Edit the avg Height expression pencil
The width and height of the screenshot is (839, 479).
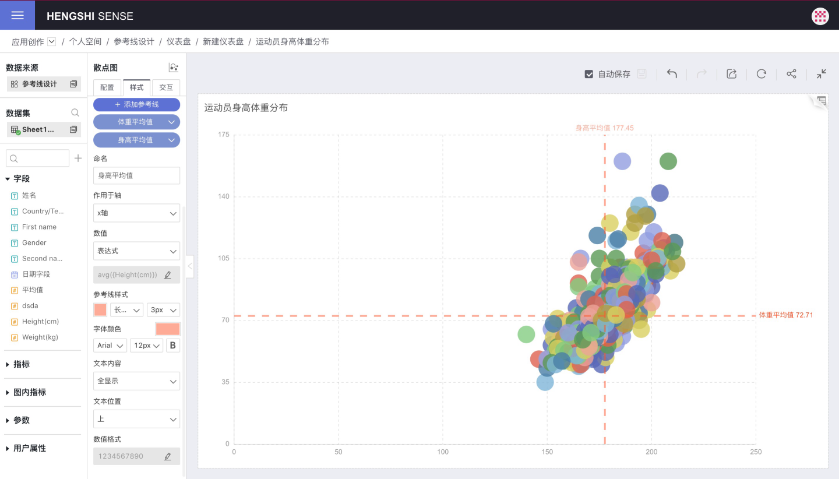168,275
